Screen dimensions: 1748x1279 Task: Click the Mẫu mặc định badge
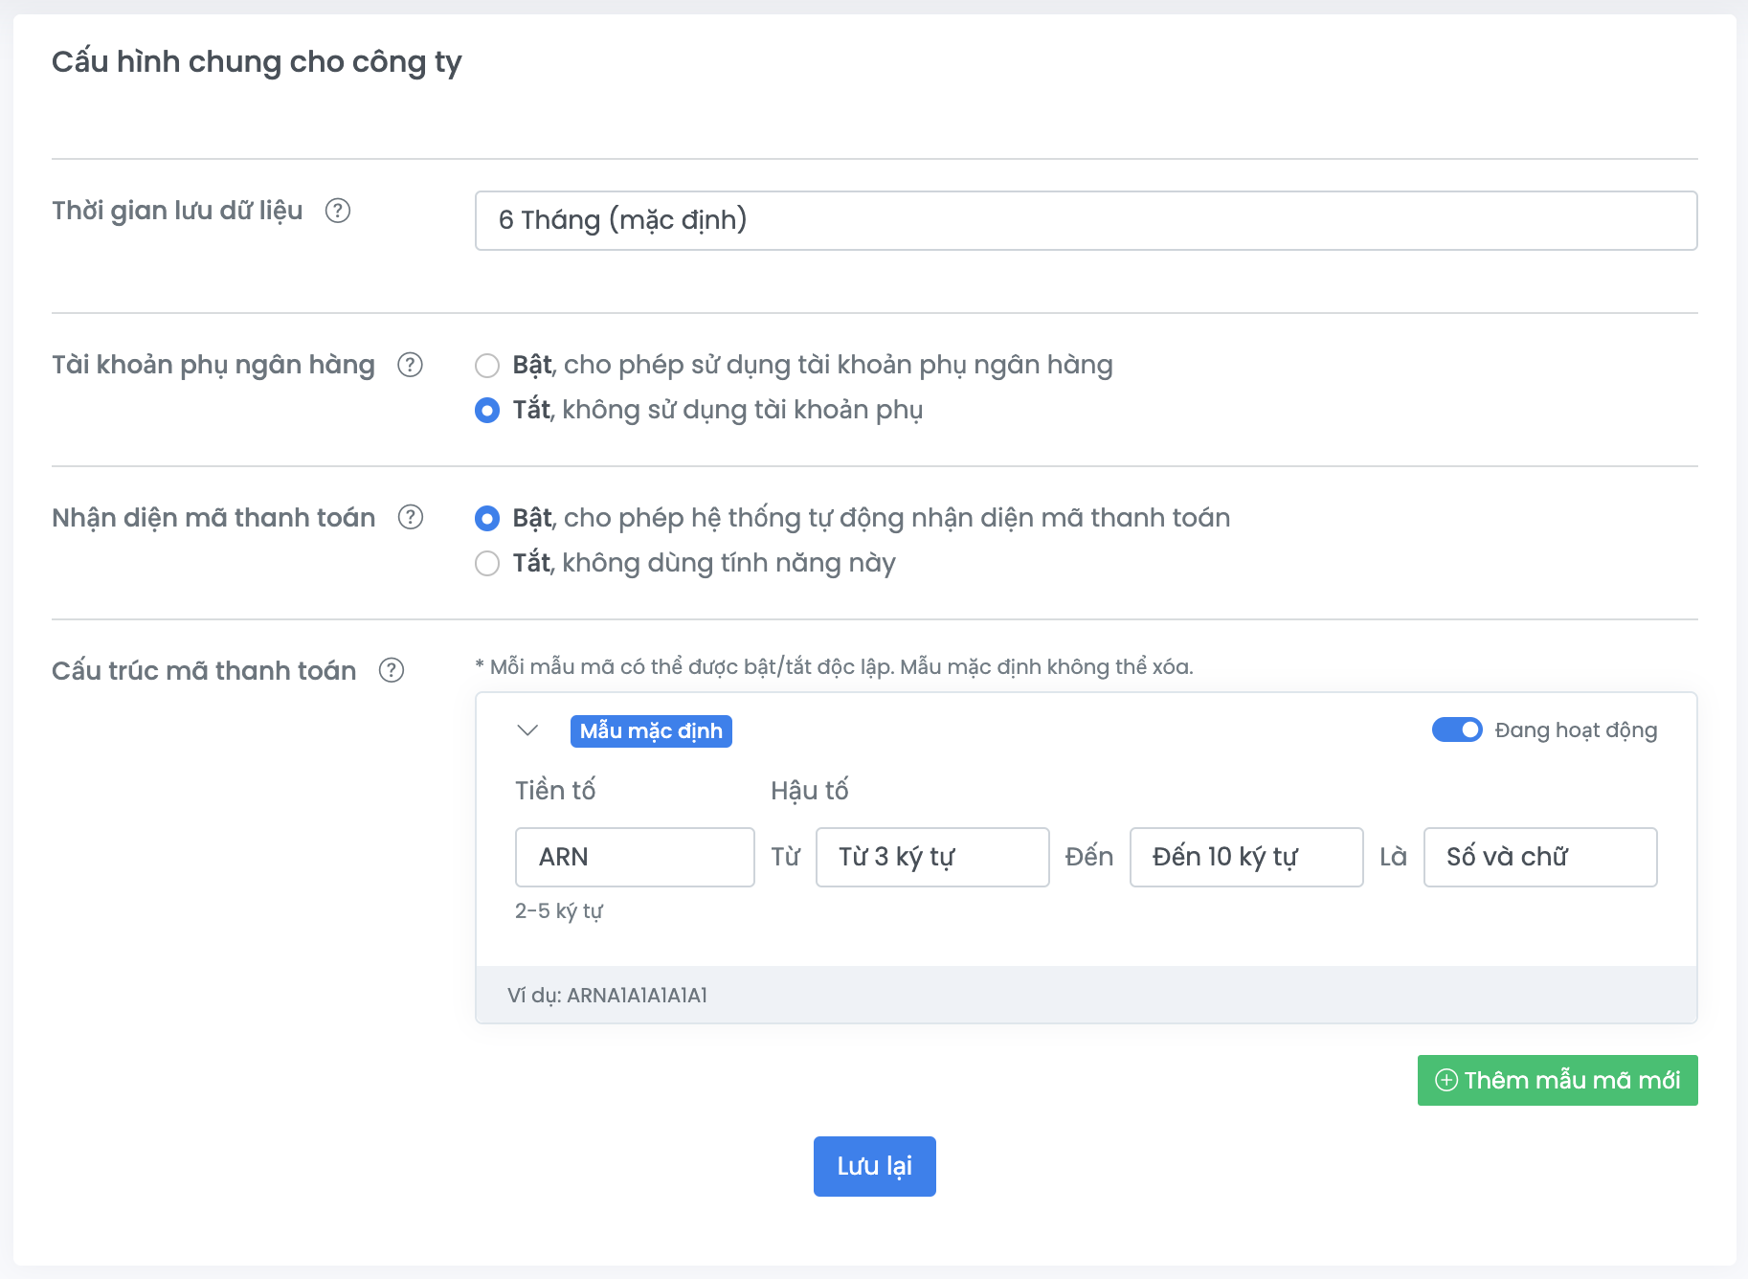651,730
